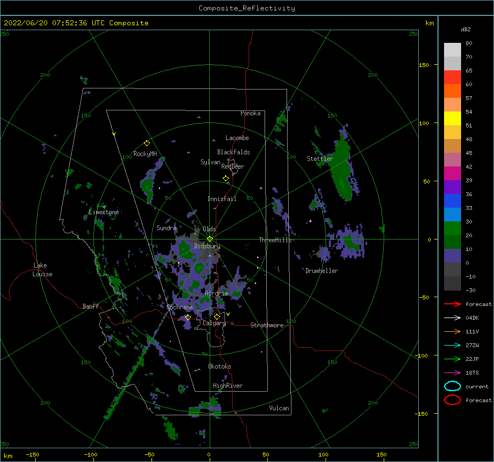Click the yellow diamond marker above Calgary label
The image size is (494, 462).
[x=217, y=316]
